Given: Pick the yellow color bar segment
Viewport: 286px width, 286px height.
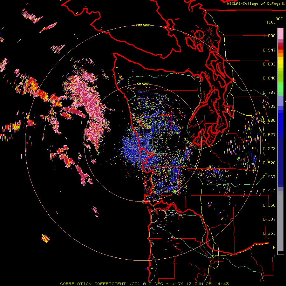Looking at the screenshot, I should click(x=281, y=63).
